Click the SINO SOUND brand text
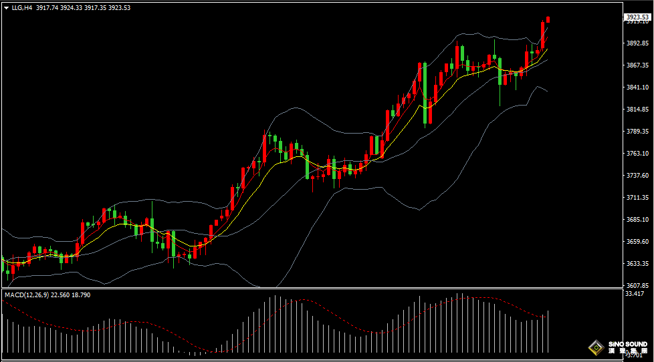Image resolution: width=654 pixels, height=362 pixels. click(x=627, y=344)
